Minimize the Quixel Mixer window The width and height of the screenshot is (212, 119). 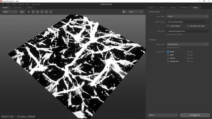pos(199,1)
